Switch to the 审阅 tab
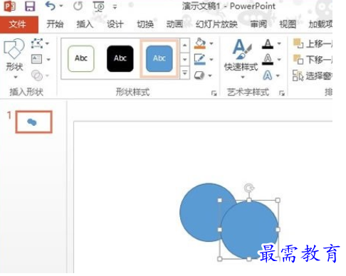 [x=258, y=24]
